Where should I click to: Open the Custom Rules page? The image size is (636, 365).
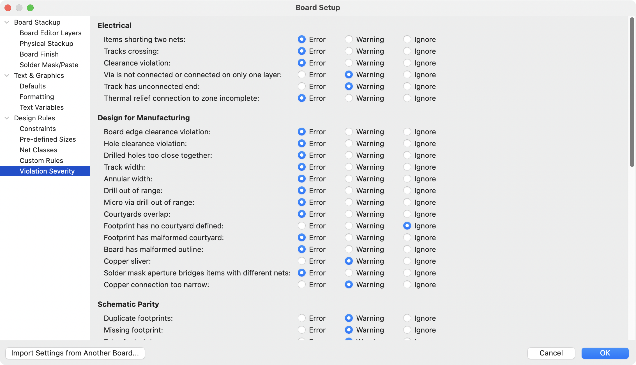(41, 161)
